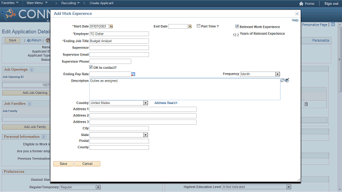This screenshot has height=192, width=342.
Task: Click the Supervisor Email field
Action: pyautogui.click(x=119, y=54)
